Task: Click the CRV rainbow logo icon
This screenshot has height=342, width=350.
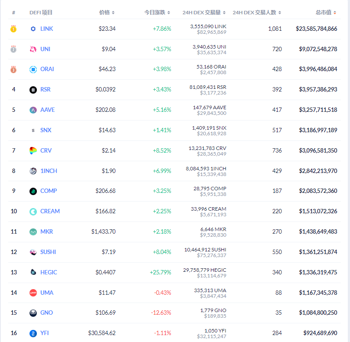Action: [33, 150]
